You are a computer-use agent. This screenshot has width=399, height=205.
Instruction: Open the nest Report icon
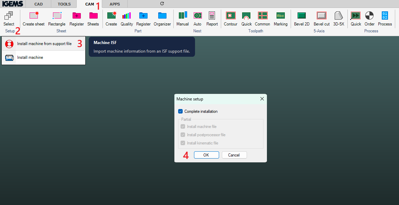click(x=212, y=16)
